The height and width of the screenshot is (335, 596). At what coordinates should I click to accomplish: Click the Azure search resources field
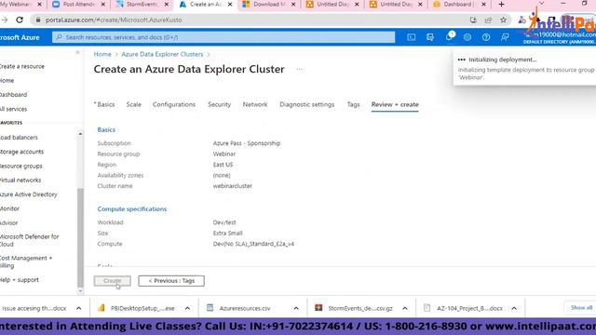223,37
